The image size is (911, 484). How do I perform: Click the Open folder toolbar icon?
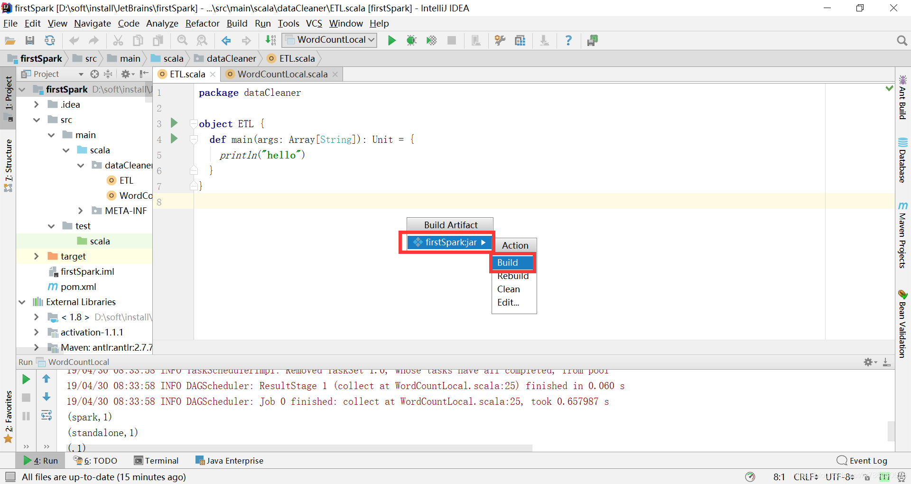click(10, 41)
